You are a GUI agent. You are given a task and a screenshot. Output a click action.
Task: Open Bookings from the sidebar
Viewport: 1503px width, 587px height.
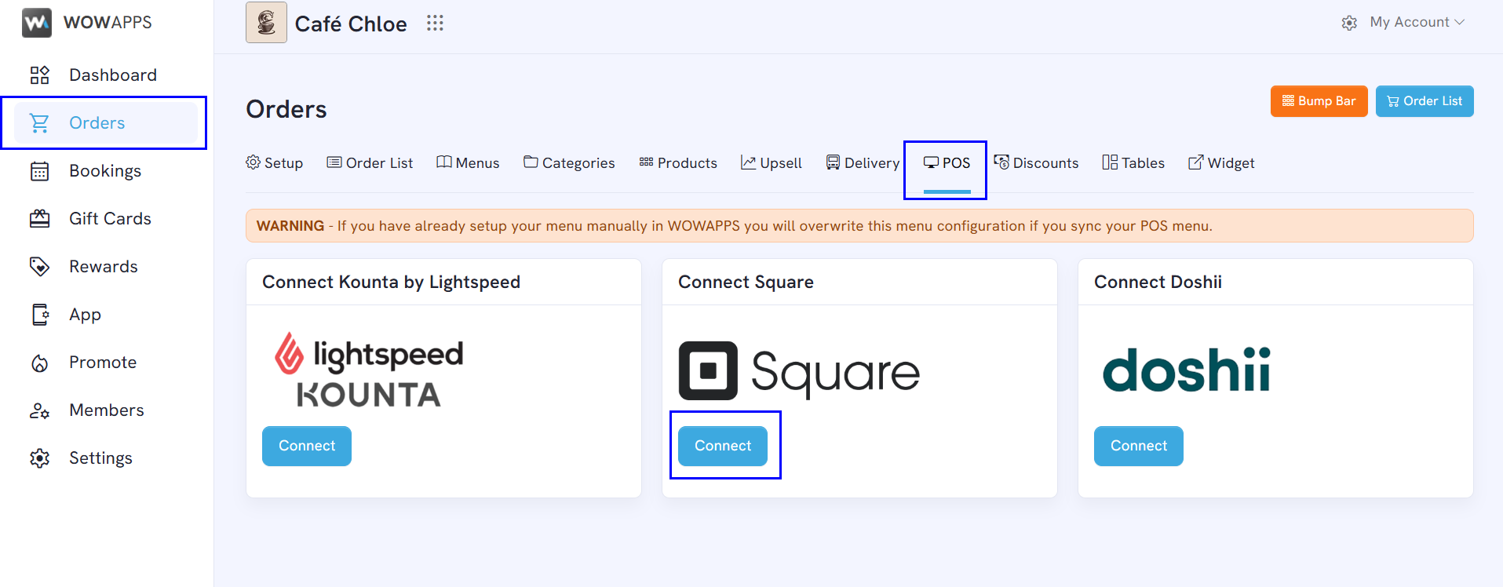(105, 171)
